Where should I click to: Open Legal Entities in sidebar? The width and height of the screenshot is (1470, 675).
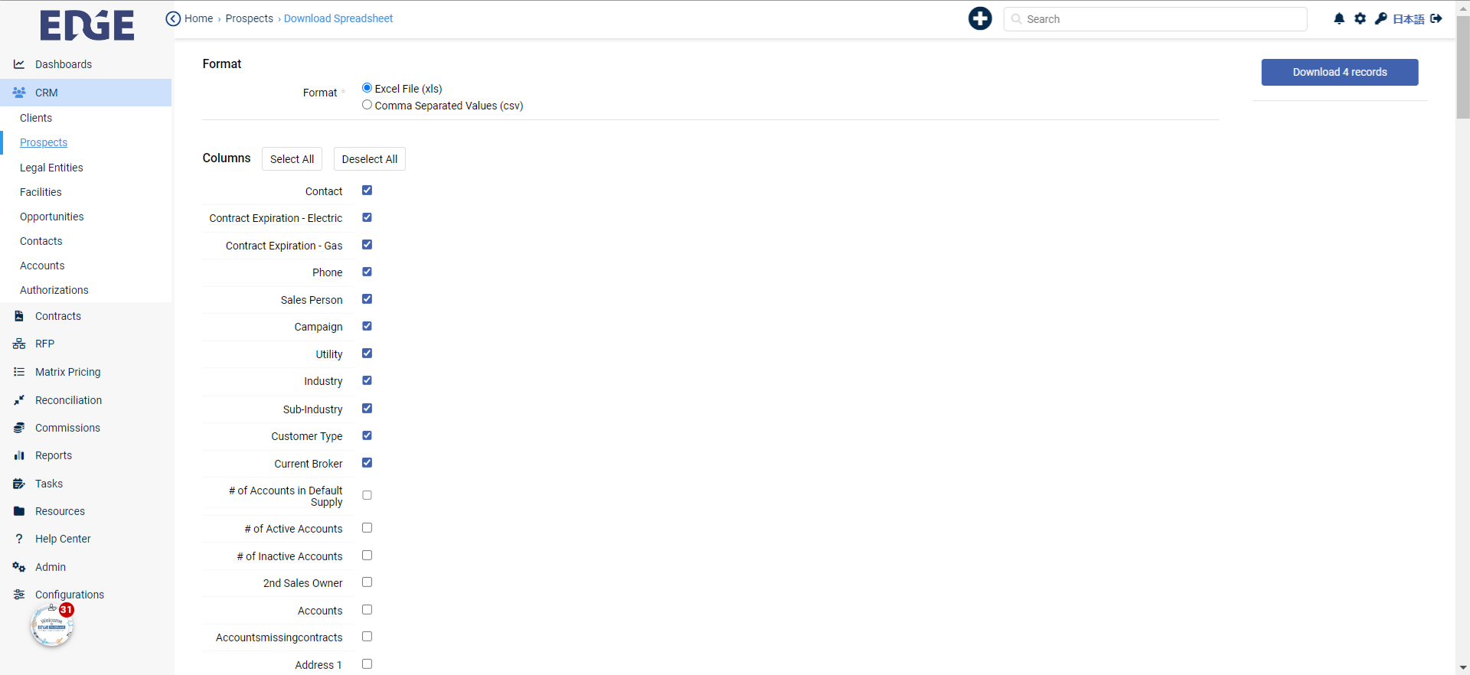pyautogui.click(x=51, y=168)
